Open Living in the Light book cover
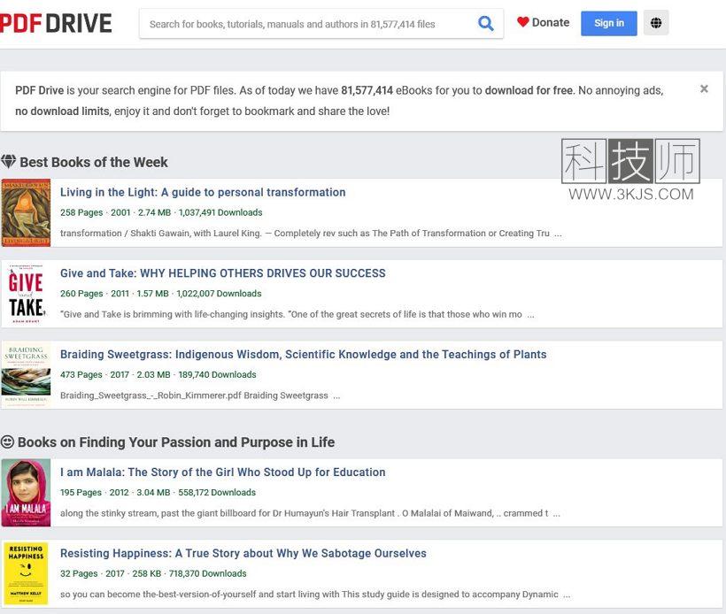 [26, 212]
